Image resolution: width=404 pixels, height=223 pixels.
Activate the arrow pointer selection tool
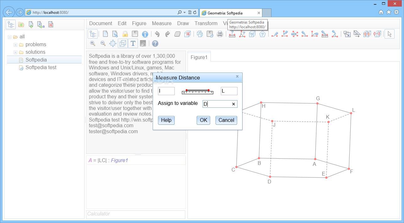[390, 34]
